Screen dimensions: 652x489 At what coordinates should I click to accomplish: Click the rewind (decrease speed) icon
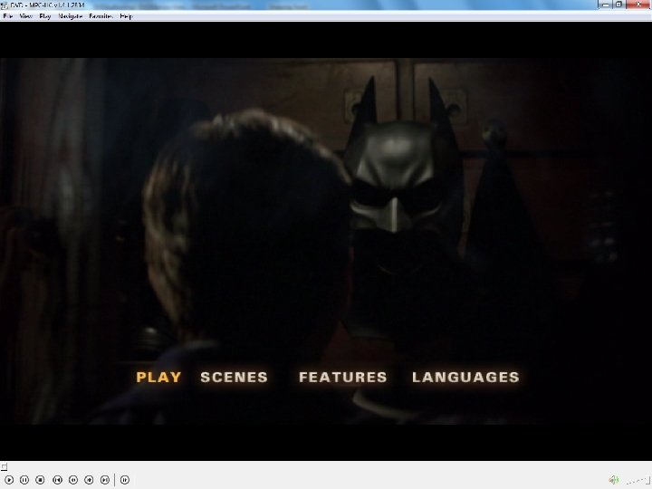coord(73,480)
